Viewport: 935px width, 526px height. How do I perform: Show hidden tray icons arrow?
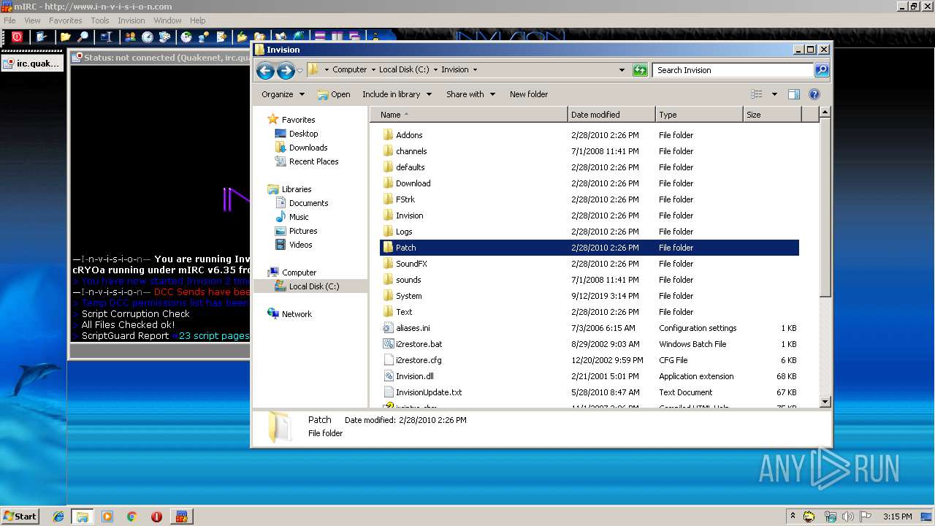(793, 516)
